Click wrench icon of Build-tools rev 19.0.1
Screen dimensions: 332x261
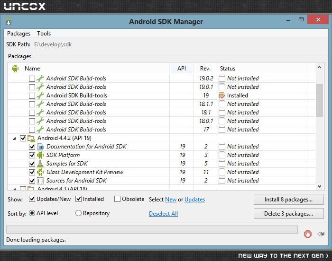(40, 87)
